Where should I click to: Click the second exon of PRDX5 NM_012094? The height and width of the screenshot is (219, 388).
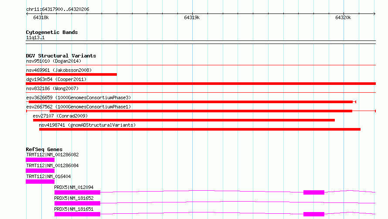pyautogui.click(x=314, y=192)
